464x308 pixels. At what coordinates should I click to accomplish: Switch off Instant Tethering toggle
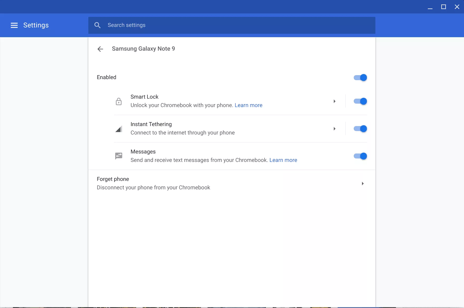[360, 129]
